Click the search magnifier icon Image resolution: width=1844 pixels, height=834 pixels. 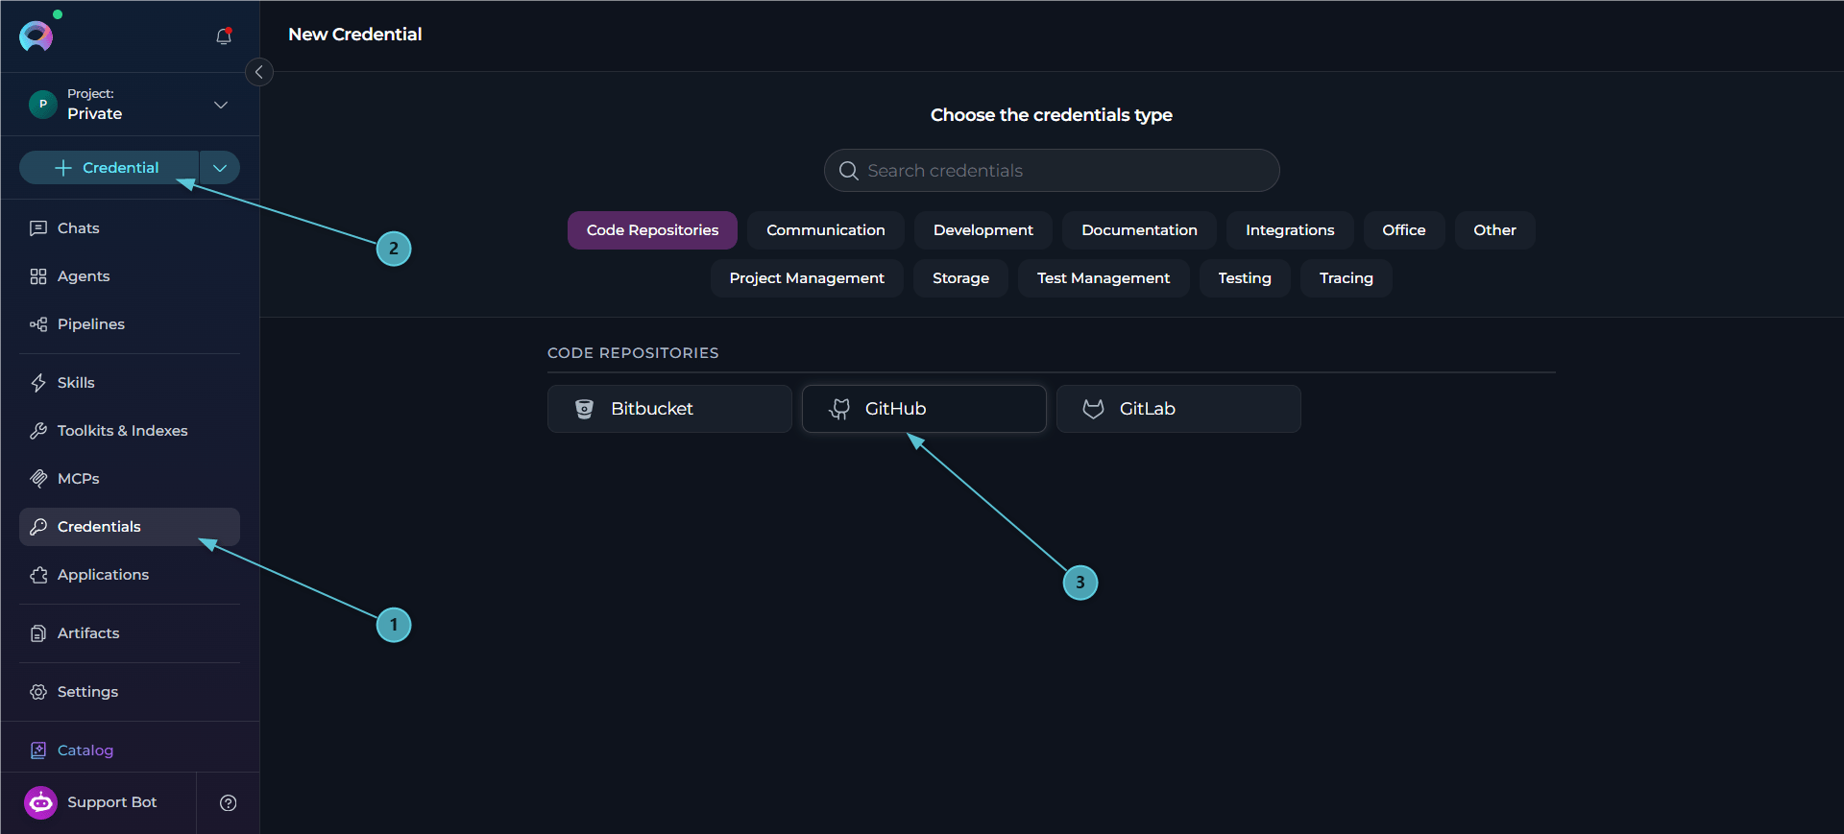pyautogui.click(x=848, y=171)
